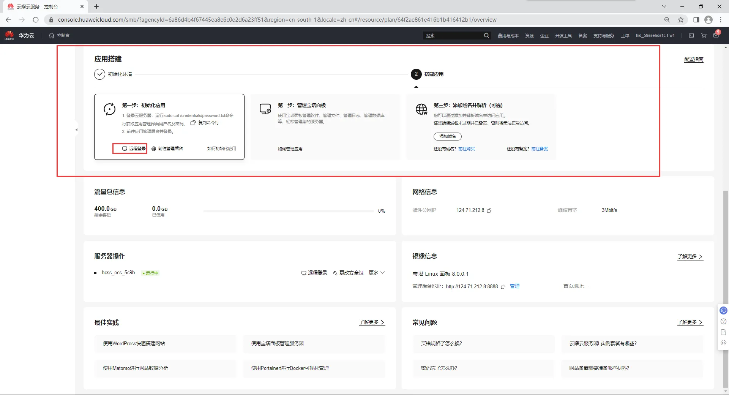Click the Huawei Cloud logo

pos(19,35)
